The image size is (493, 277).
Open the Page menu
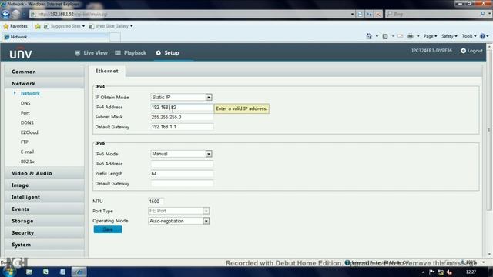pyautogui.click(x=430, y=36)
